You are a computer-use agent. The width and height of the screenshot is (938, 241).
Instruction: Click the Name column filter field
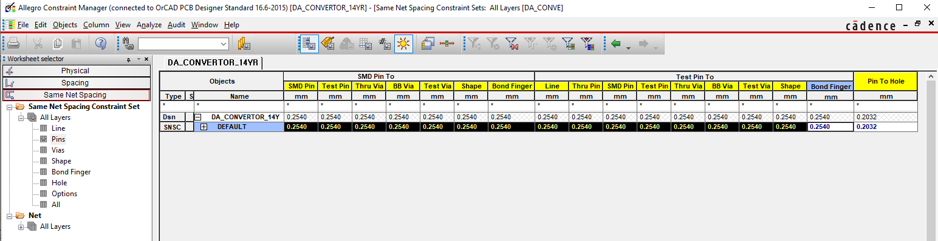tap(239, 106)
